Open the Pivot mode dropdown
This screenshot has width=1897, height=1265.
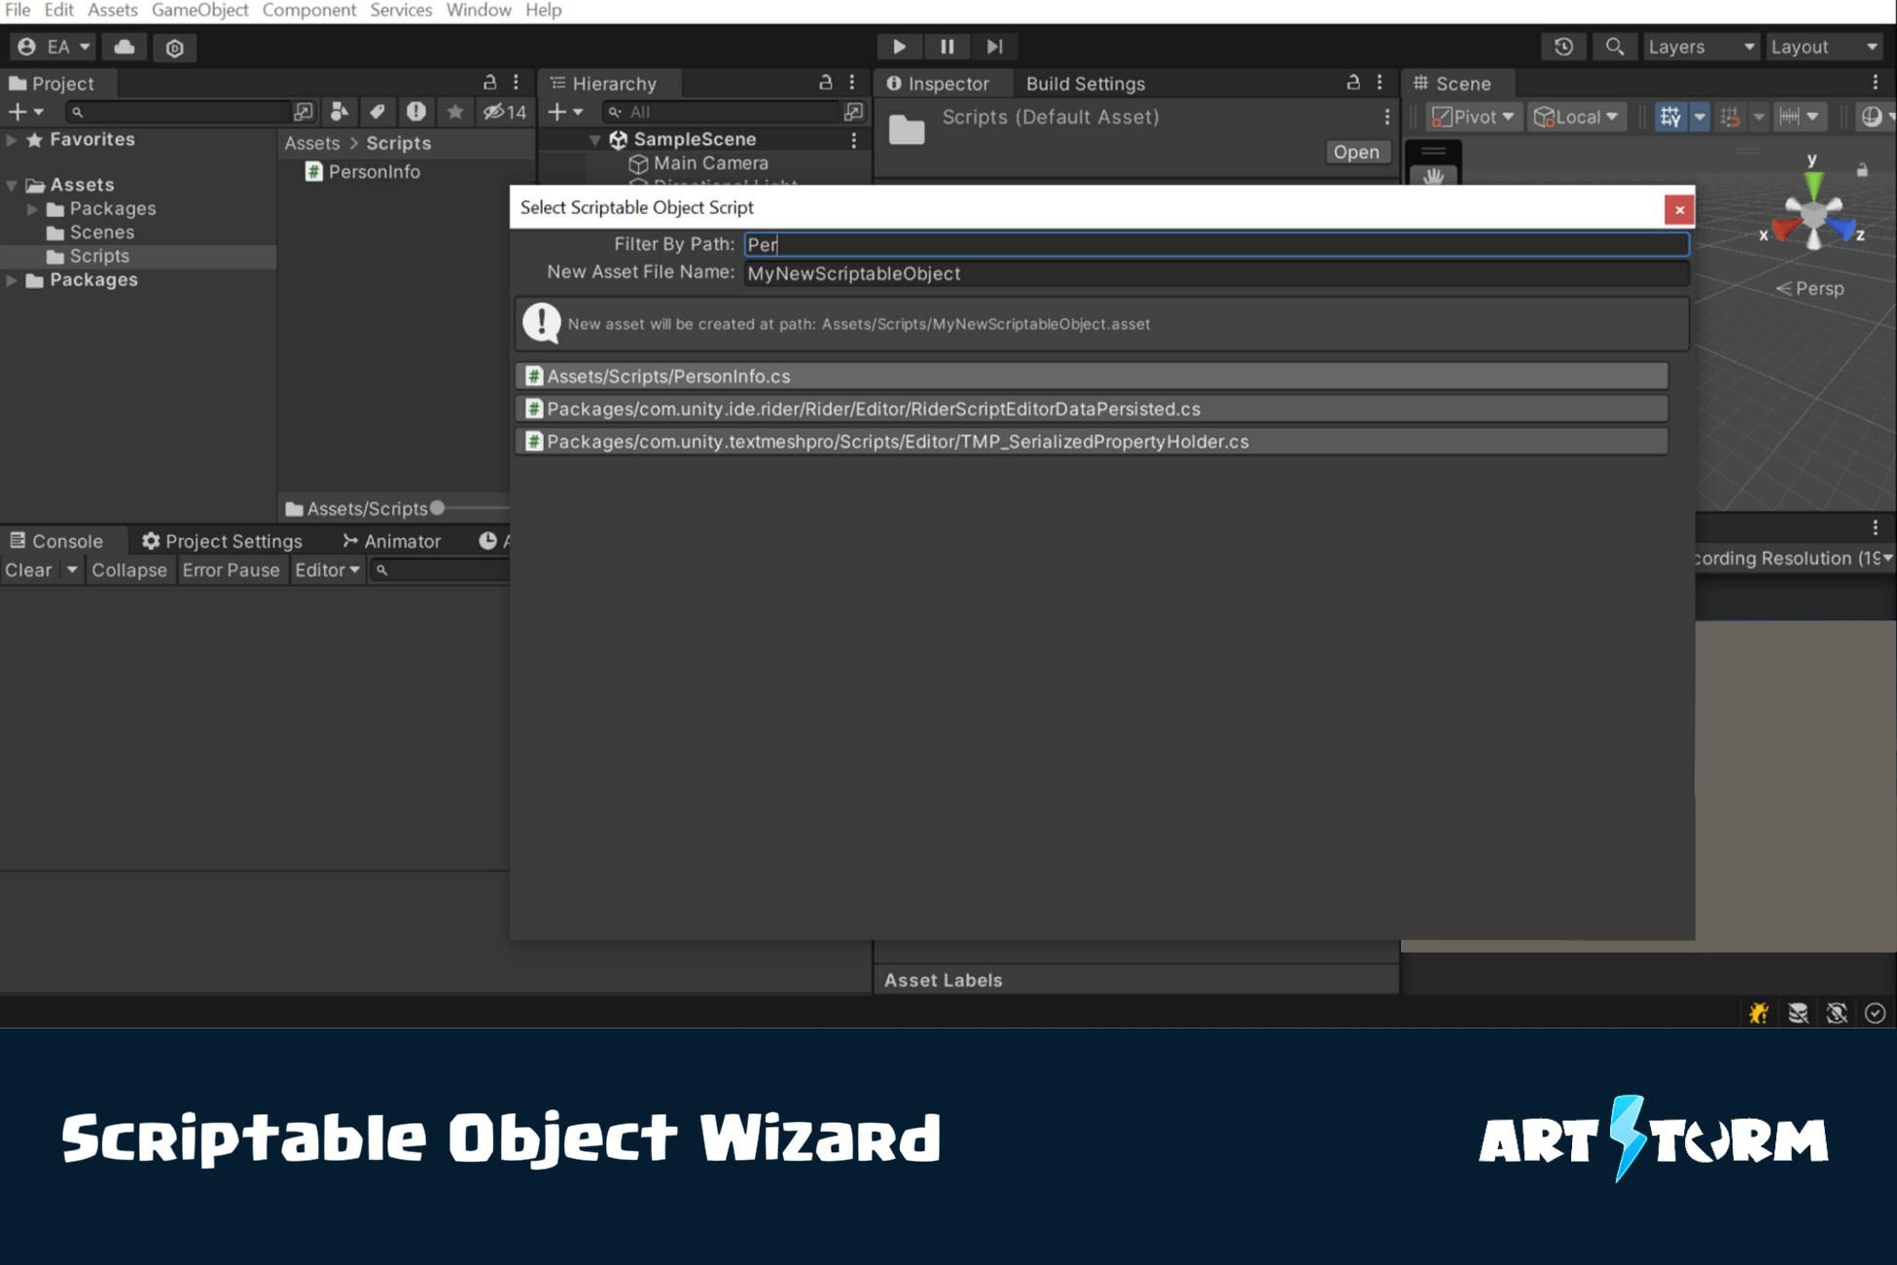1473,117
